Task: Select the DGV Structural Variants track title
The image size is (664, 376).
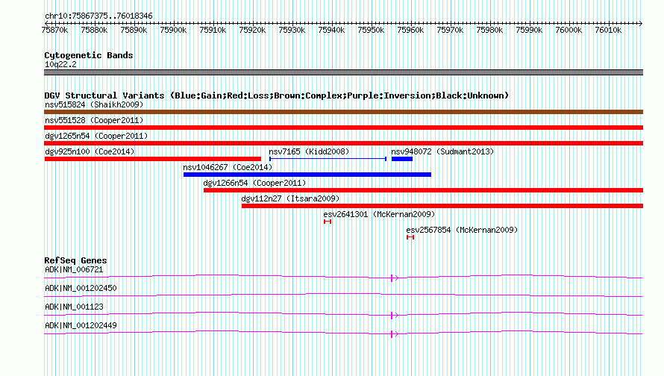Action: pos(277,95)
